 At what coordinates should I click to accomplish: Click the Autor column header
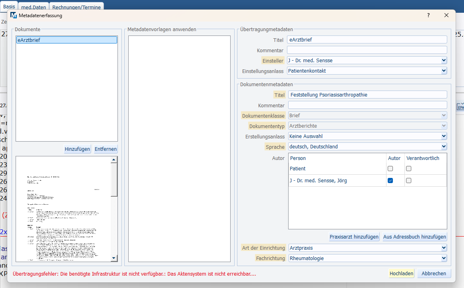394,158
